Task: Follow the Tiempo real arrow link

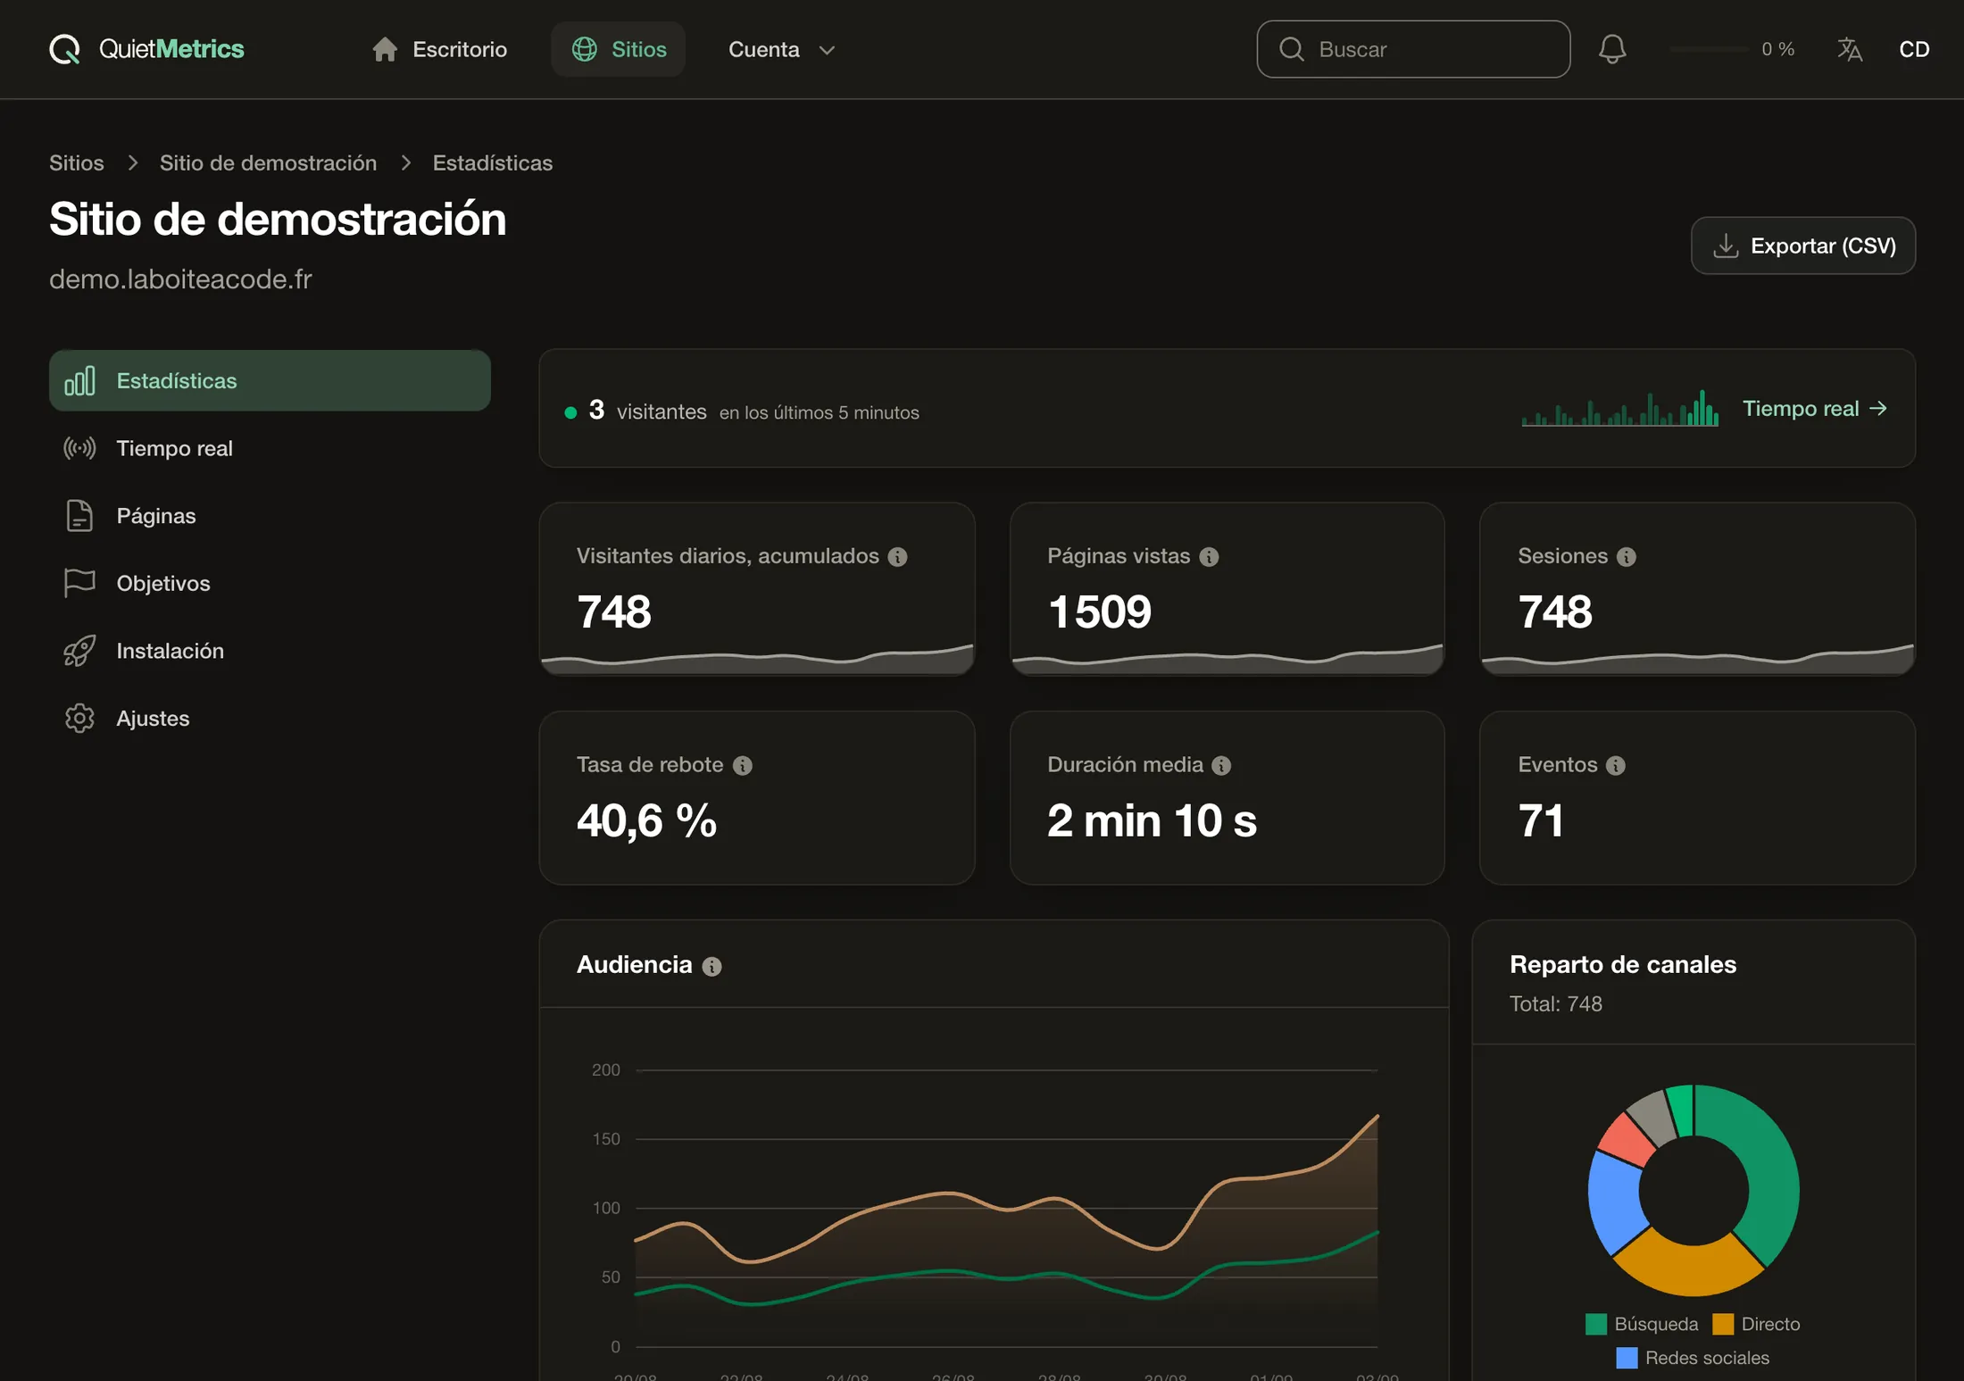Action: (x=1815, y=409)
